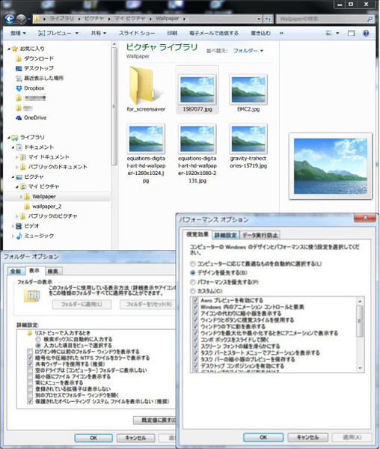Select OneDrive in the navigation pane
This screenshot has width=380, height=449.
coord(31,117)
